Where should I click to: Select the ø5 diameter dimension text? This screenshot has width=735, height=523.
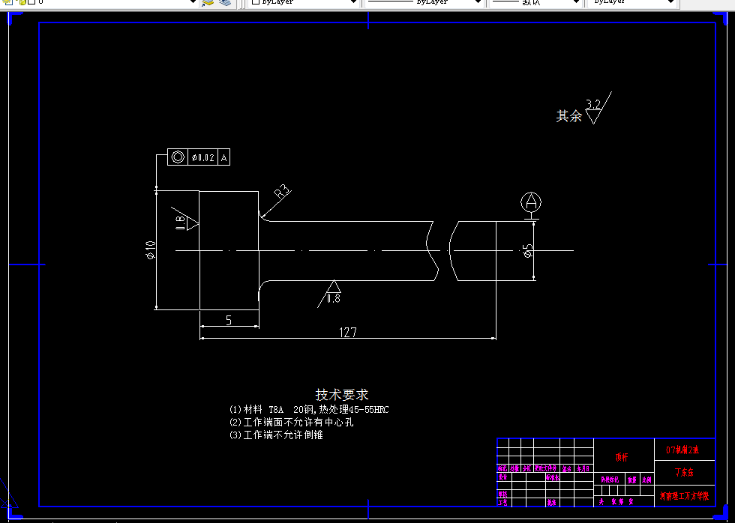click(528, 250)
